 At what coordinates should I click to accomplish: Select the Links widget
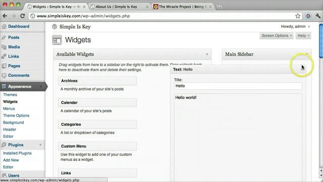(x=97, y=173)
